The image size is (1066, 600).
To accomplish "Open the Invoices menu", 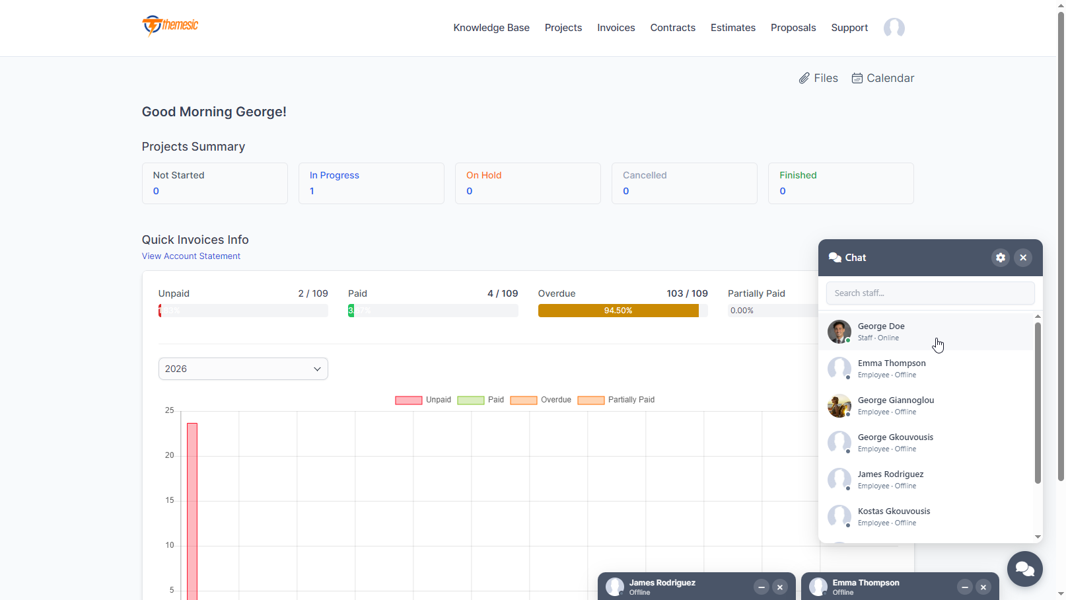I will (x=615, y=28).
